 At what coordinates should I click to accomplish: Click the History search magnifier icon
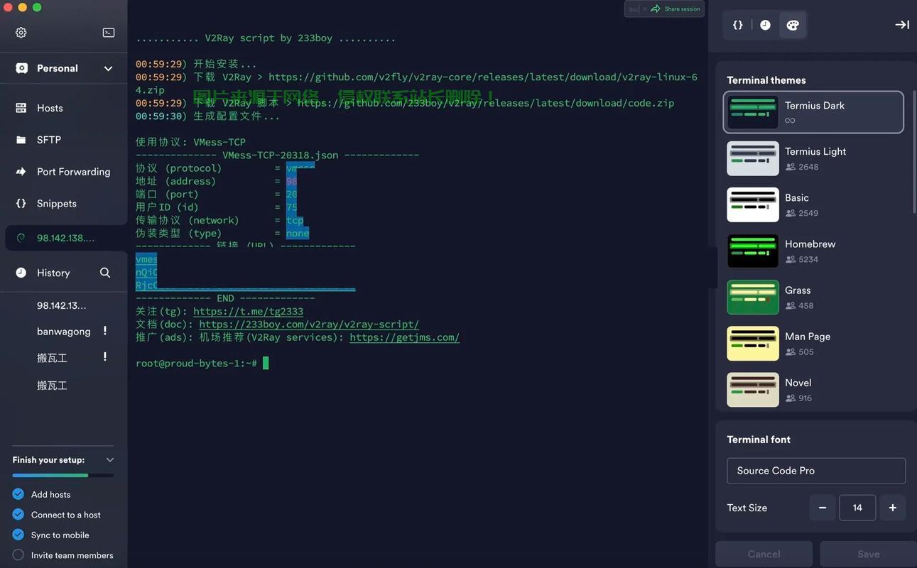(x=105, y=273)
